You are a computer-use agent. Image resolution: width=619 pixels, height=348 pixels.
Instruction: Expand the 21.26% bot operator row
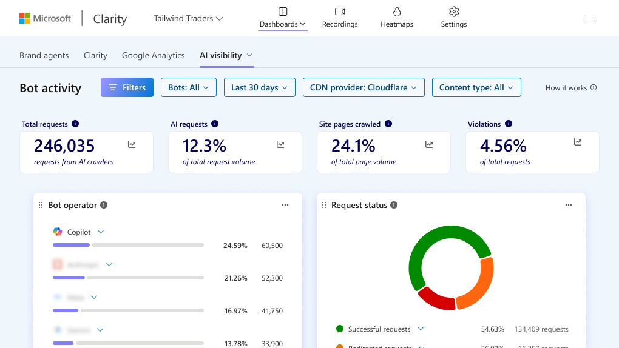109,264
